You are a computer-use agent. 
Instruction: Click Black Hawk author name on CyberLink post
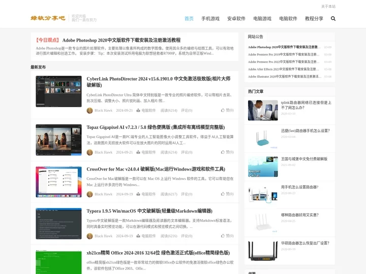click(x=103, y=111)
